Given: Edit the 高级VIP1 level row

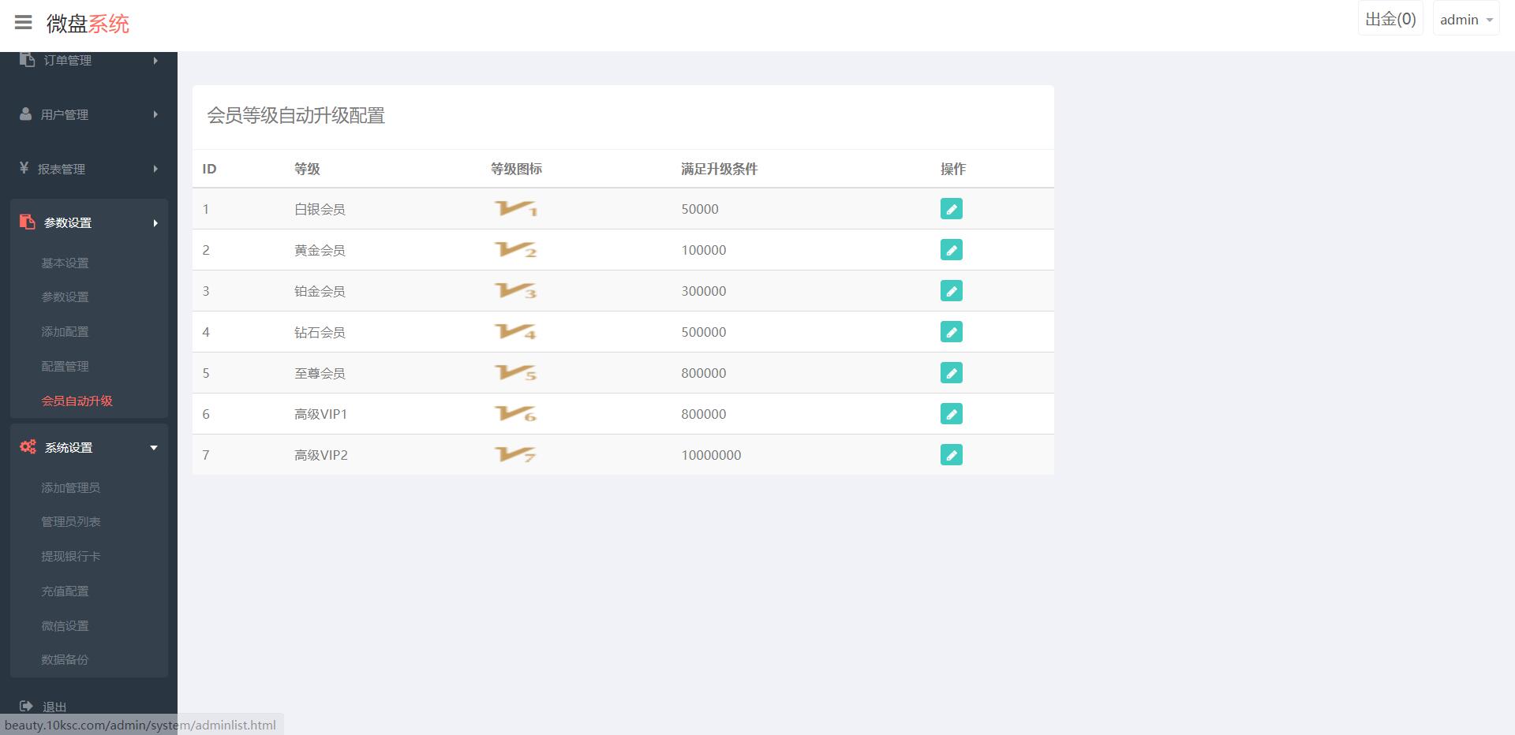Looking at the screenshot, I should click(951, 414).
